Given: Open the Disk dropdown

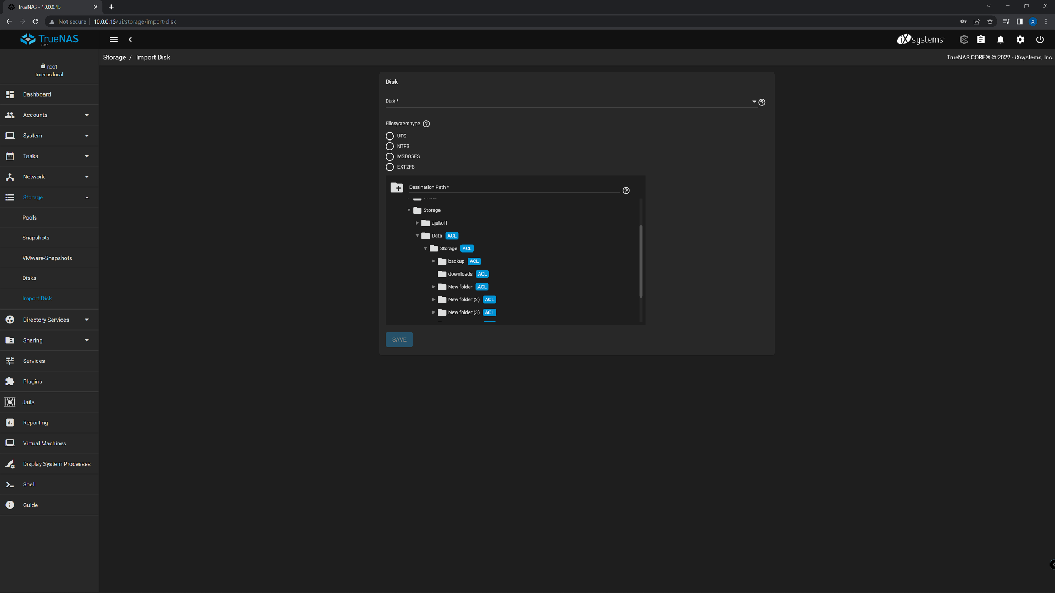Looking at the screenshot, I should click(571, 102).
